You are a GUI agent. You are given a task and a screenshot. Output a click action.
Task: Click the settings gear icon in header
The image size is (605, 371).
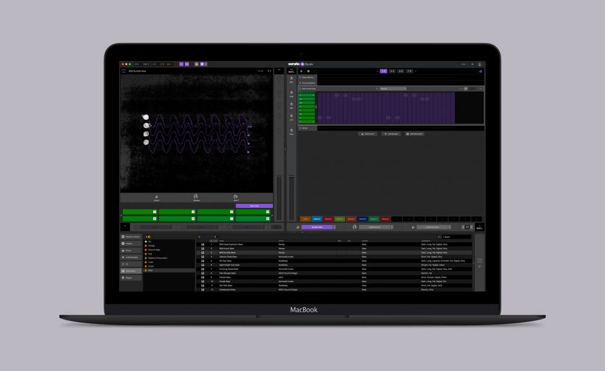tap(472, 64)
